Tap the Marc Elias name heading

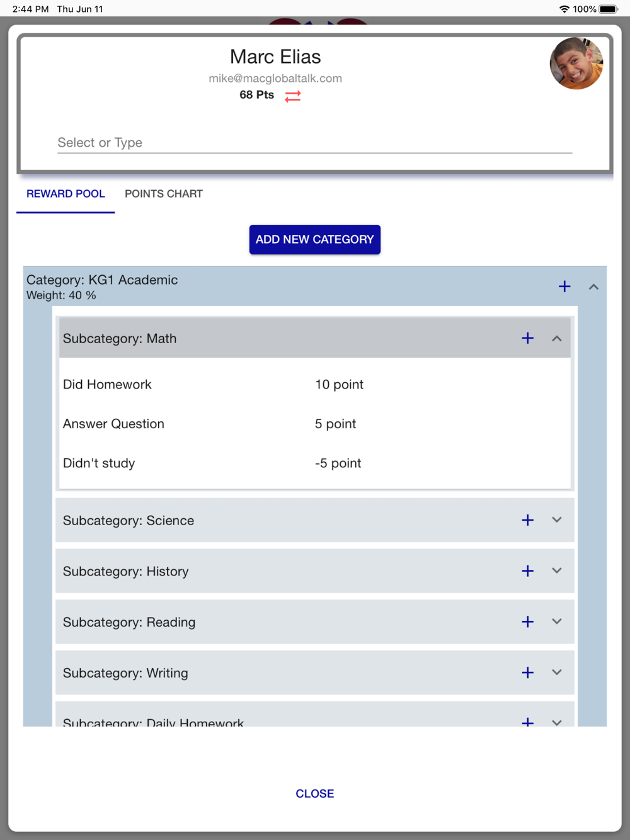click(275, 57)
